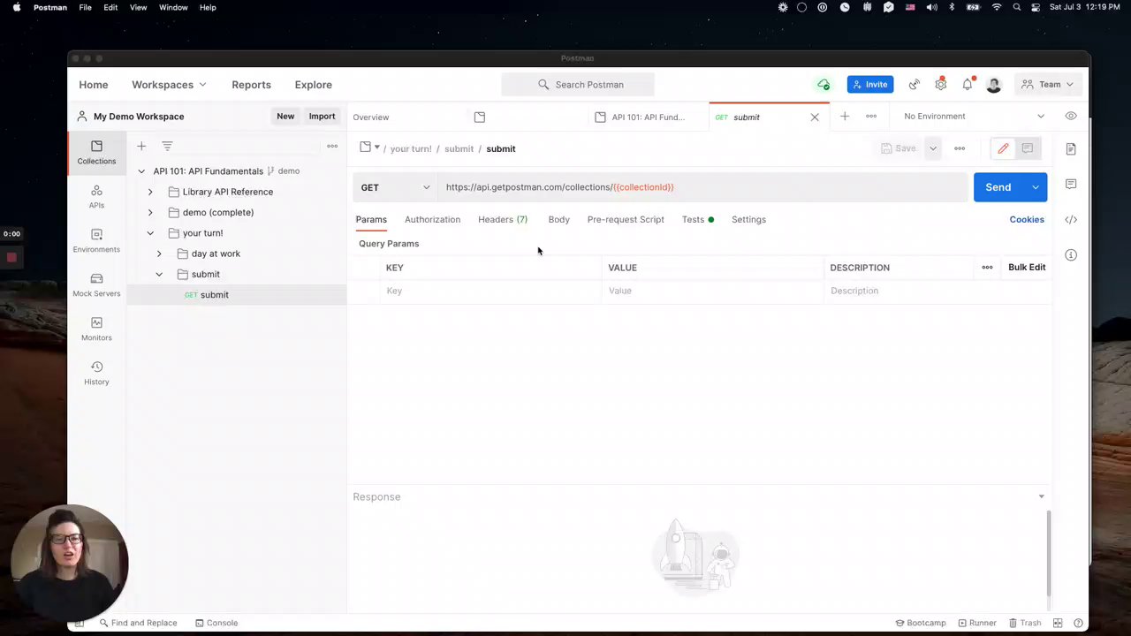Collapse the API 101: API Fundamentals collection
Screen dimensions: 1131x636
tap(141, 171)
